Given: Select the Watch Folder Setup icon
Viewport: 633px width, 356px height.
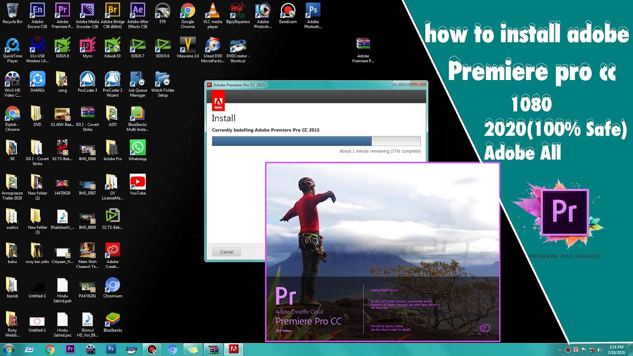Looking at the screenshot, I should (x=163, y=85).
